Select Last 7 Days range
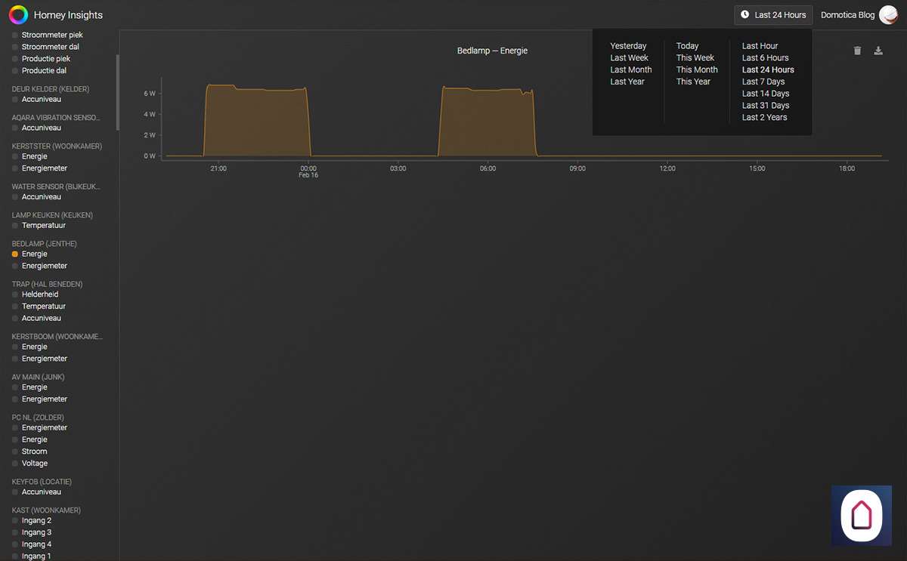The image size is (907, 561). click(763, 82)
